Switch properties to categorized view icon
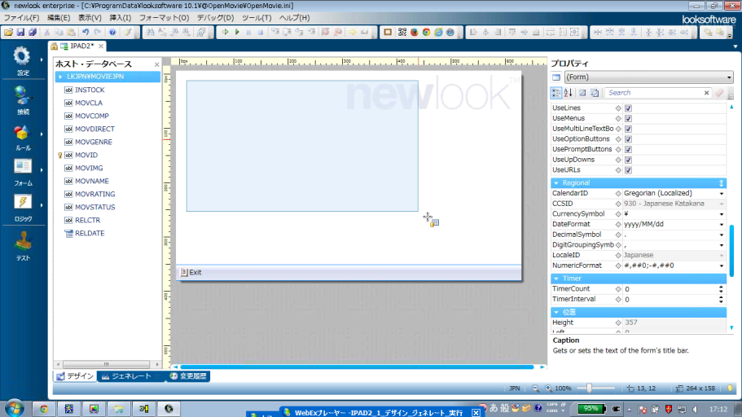 (x=556, y=93)
